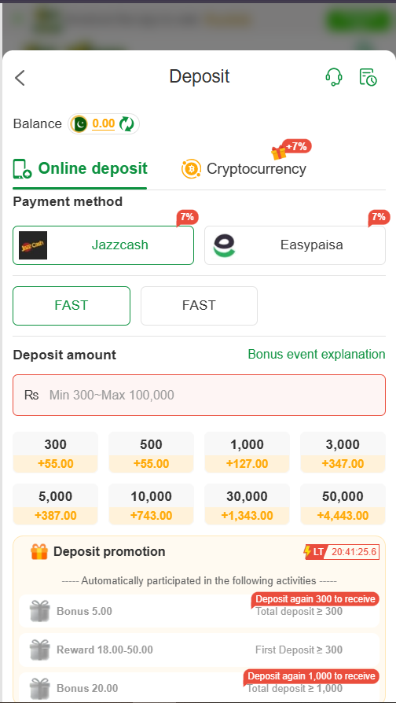Viewport: 396px width, 703px height.
Task: Click the Deposit promotion gift icon
Action: click(x=39, y=551)
